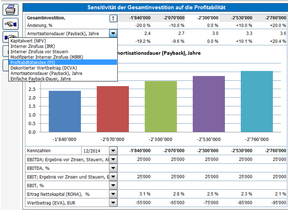Click the exclamation mark info button
This screenshot has width=288, height=210.
[x=113, y=18]
